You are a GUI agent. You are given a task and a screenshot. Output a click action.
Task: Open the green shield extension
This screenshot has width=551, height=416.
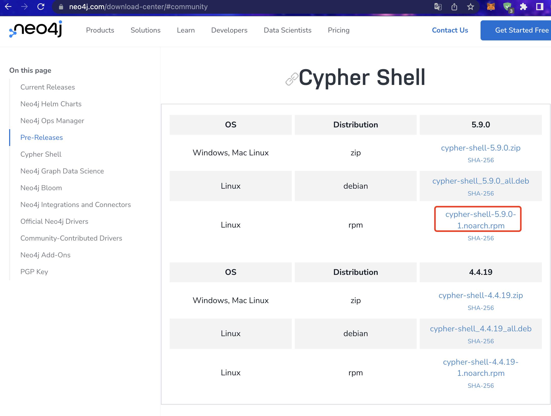(x=508, y=7)
